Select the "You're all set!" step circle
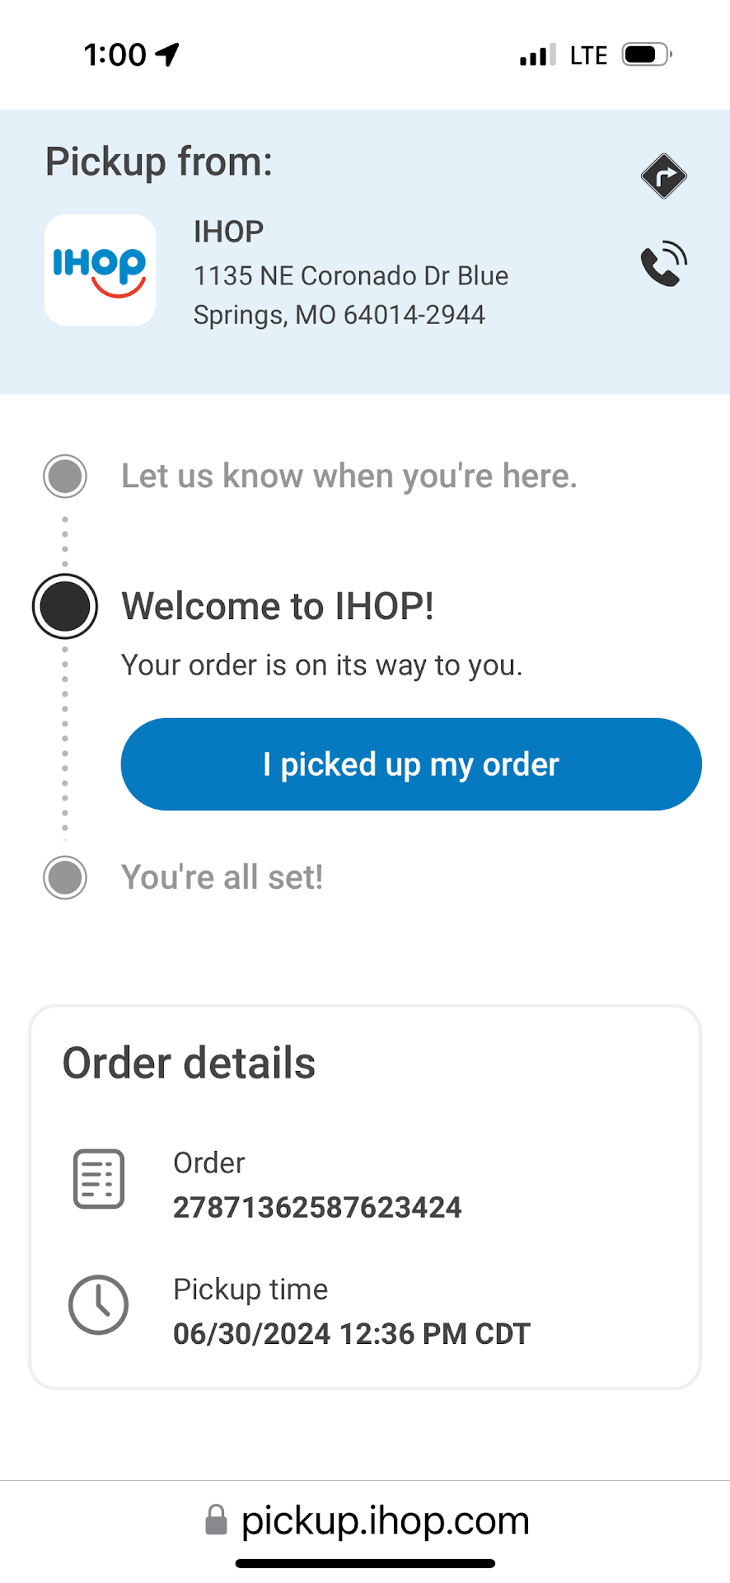Viewport: 730px width, 1583px height. 65,877
